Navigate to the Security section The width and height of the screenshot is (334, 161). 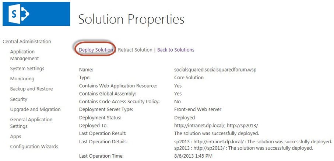pyautogui.click(x=19, y=99)
